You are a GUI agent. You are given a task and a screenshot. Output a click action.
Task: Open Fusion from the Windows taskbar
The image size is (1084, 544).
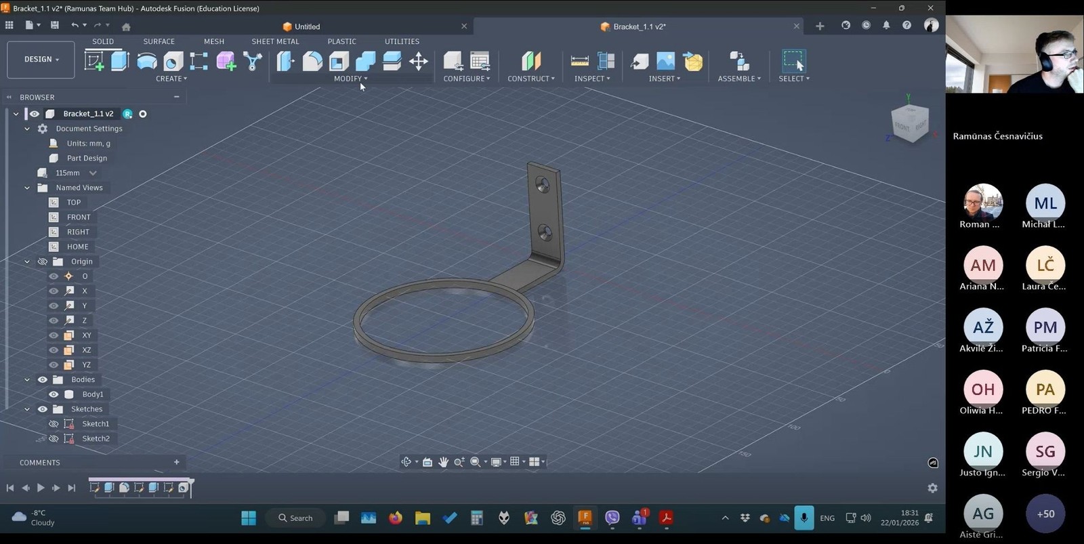pos(585,518)
